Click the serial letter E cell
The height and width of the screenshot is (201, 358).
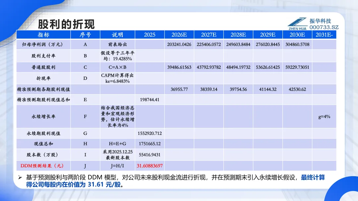click(85, 100)
